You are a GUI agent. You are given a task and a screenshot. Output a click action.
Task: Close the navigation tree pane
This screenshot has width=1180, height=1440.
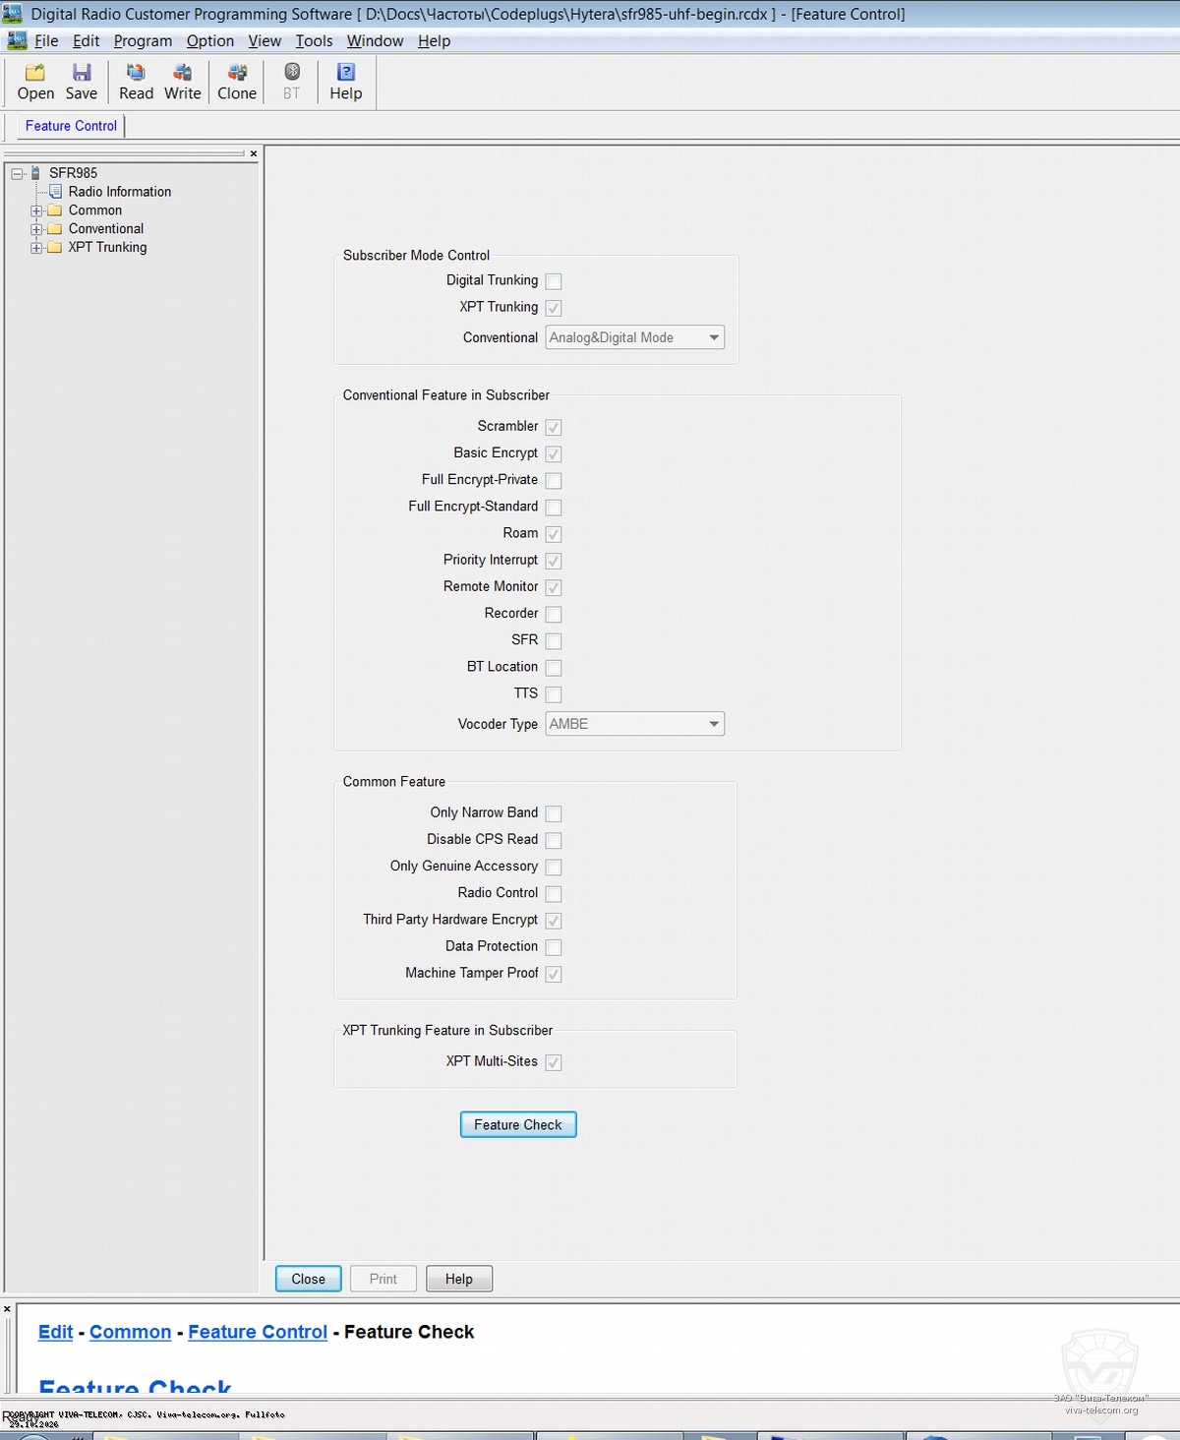click(x=254, y=153)
